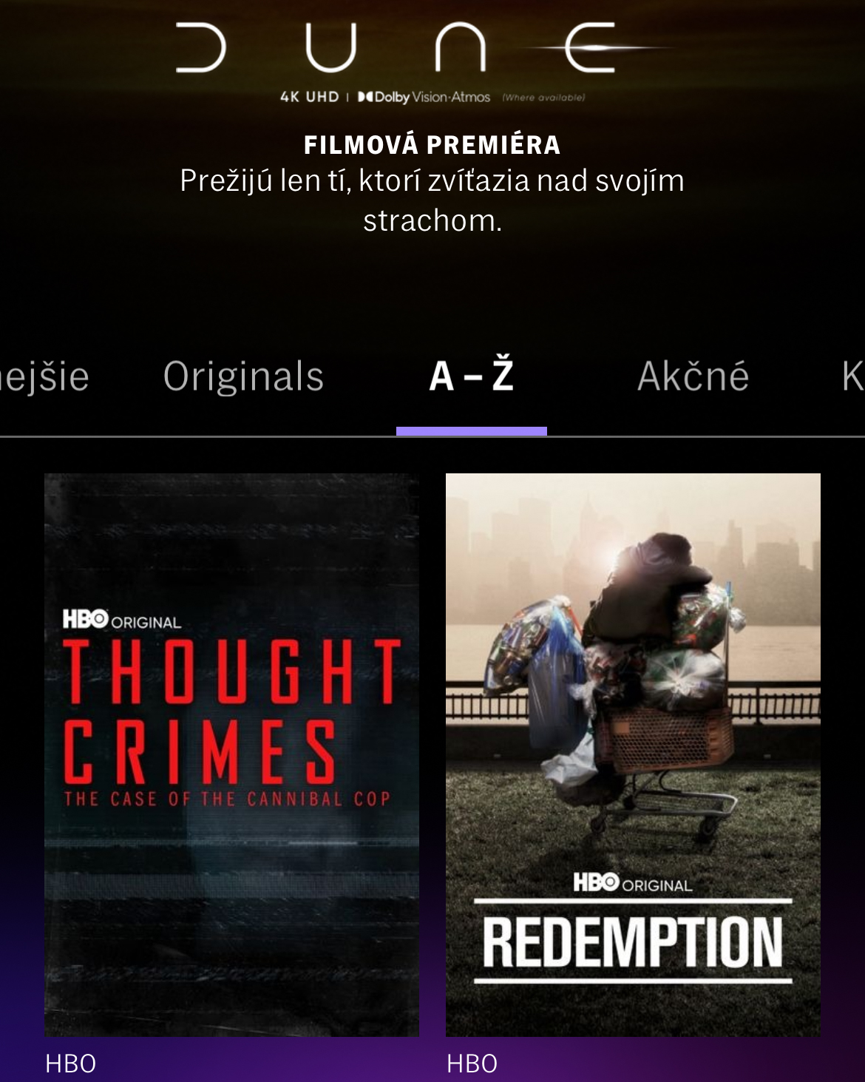Click HBO Original logo on Redemption poster
865x1082 pixels.
tap(633, 883)
